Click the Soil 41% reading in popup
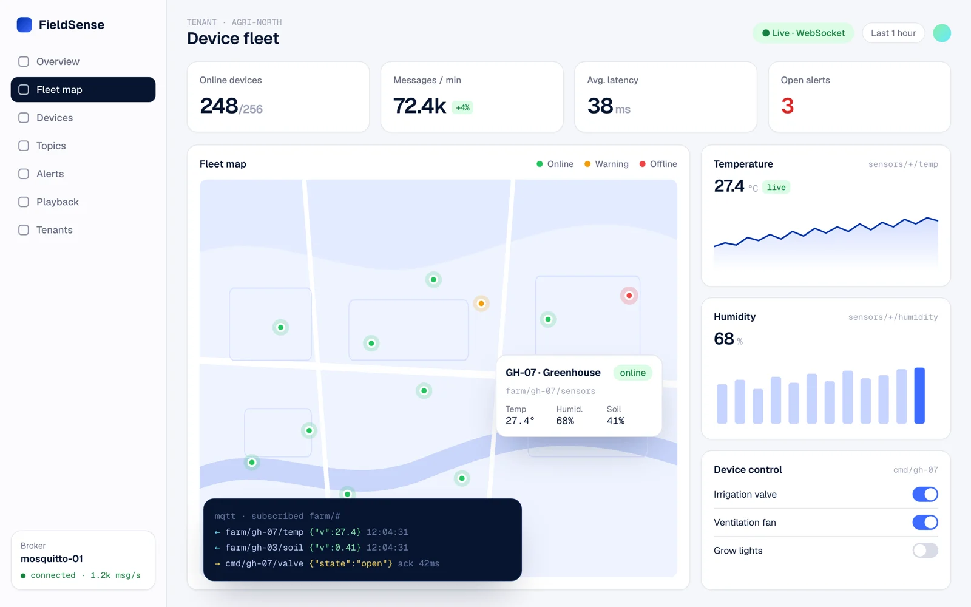Viewport: 971px width, 607px height. 615,415
